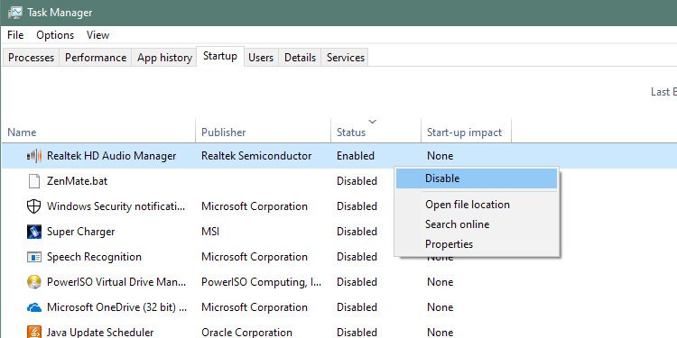This screenshot has height=338, width=677.
Task: Click the None impact for Java Update Scheduler
Action: (440, 333)
